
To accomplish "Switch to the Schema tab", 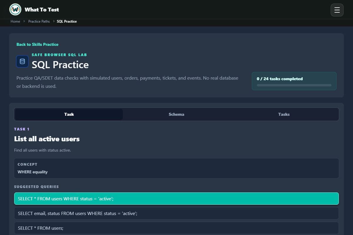I will tap(176, 114).
